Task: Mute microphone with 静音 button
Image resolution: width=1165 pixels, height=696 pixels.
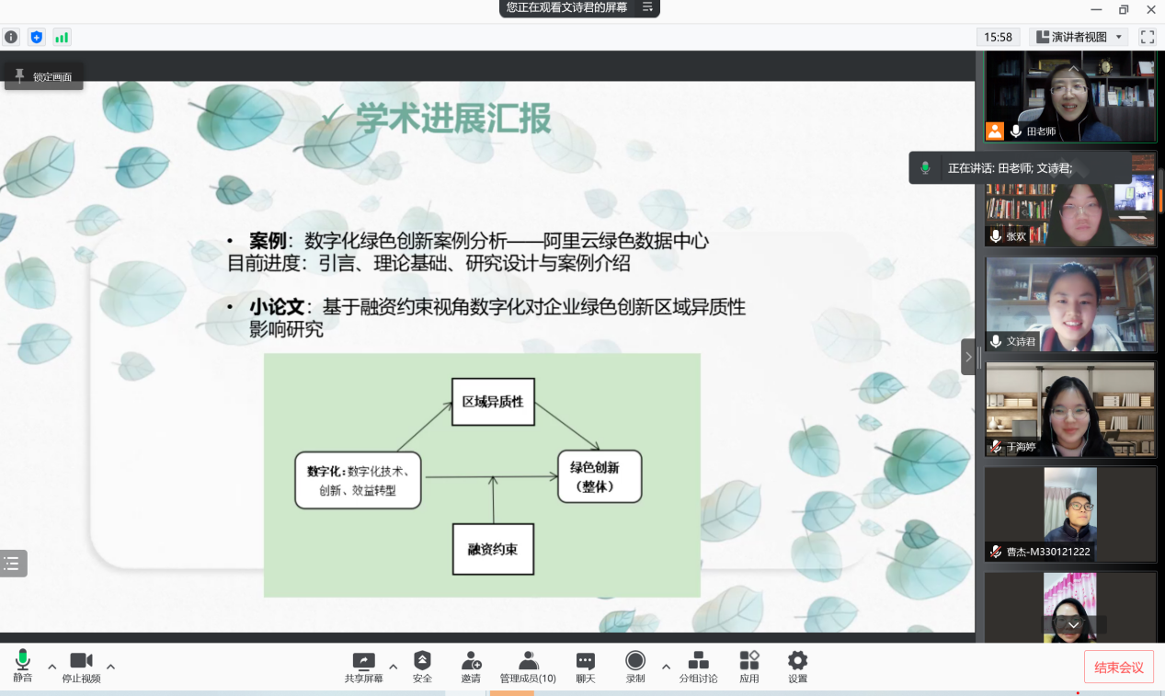Action: [22, 666]
